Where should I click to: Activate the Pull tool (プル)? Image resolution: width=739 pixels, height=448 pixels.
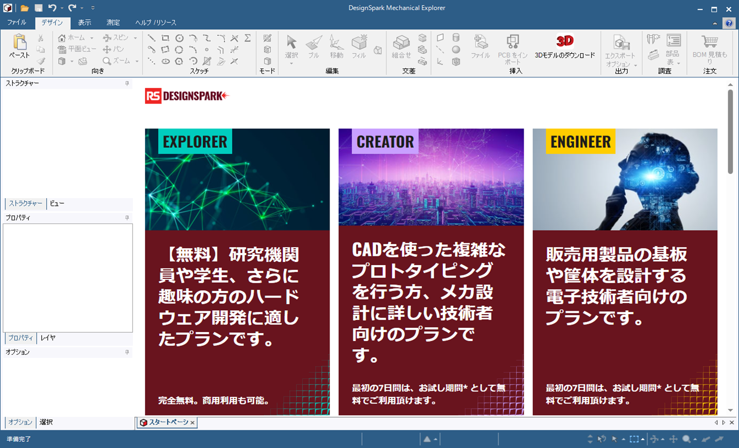click(314, 46)
